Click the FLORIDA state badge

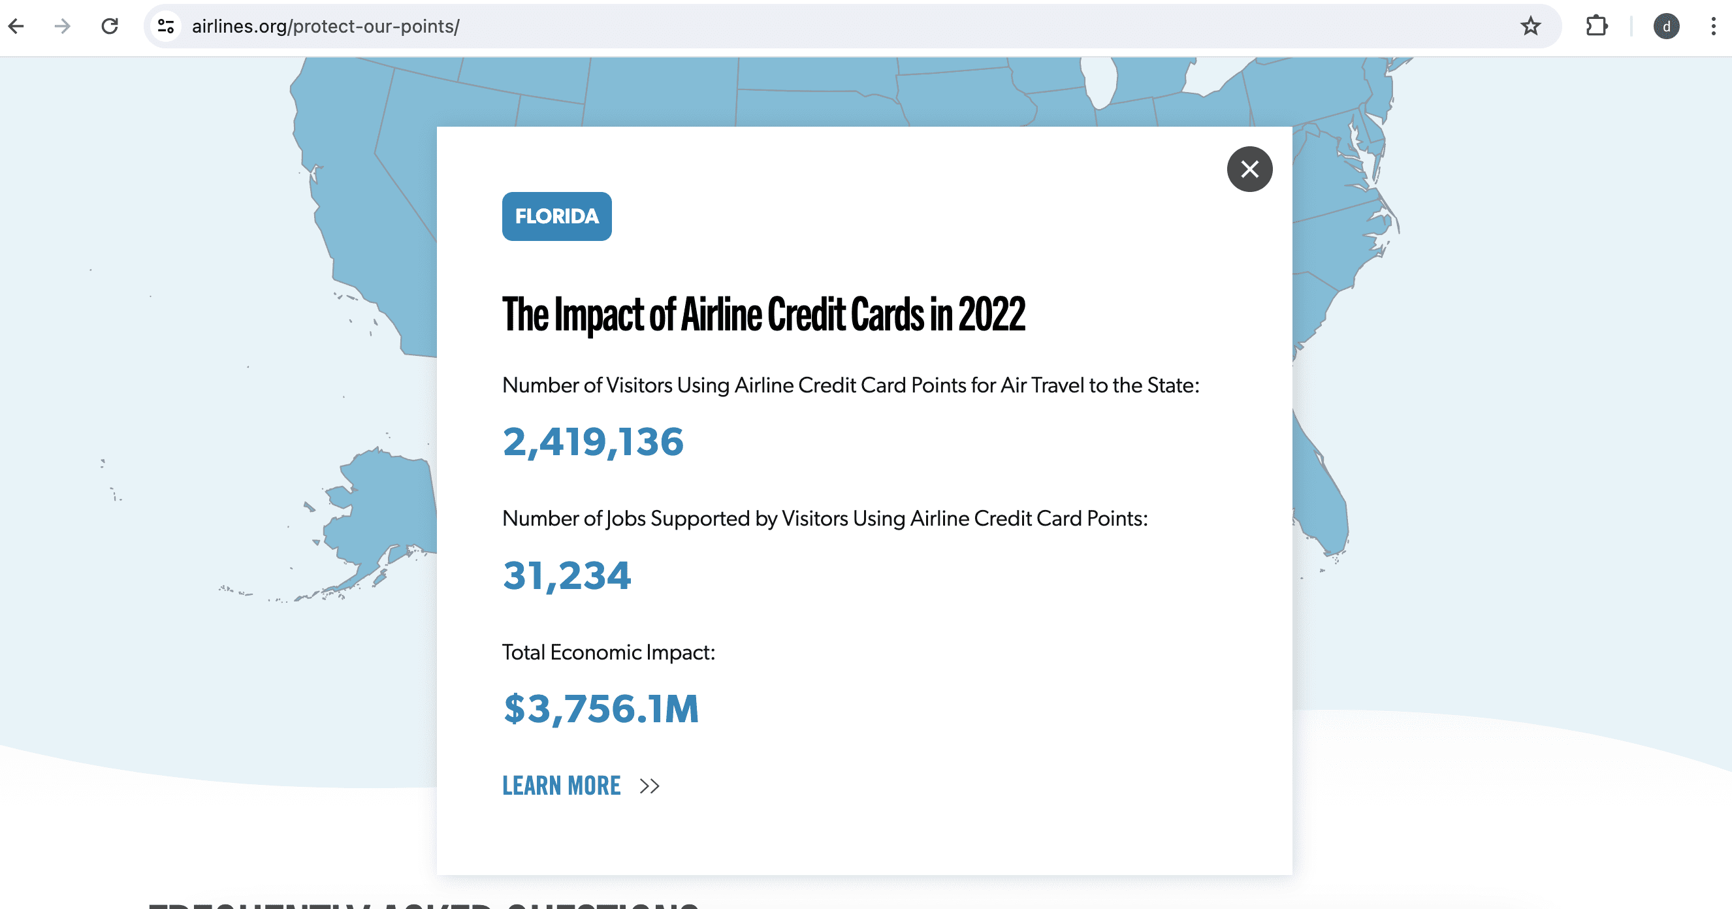click(x=556, y=217)
